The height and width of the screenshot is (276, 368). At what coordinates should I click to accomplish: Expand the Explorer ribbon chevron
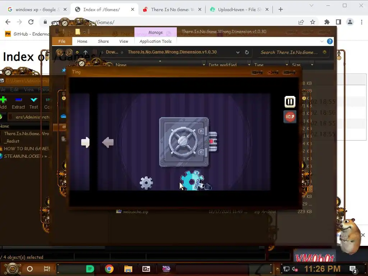click(x=322, y=41)
